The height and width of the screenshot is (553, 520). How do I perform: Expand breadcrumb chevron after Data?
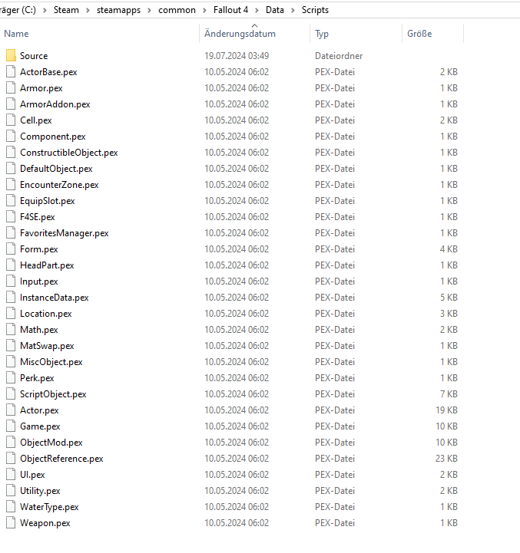click(293, 10)
